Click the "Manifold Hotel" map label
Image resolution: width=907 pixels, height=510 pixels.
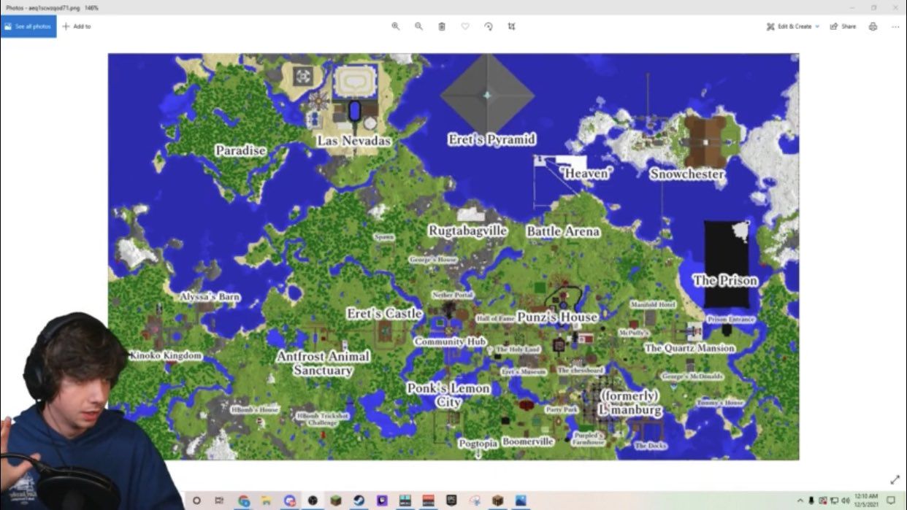(652, 304)
